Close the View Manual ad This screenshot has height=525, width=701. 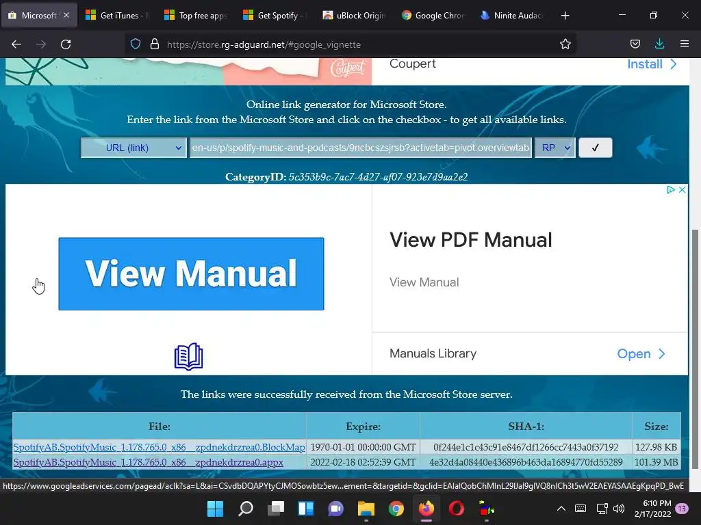coord(683,190)
